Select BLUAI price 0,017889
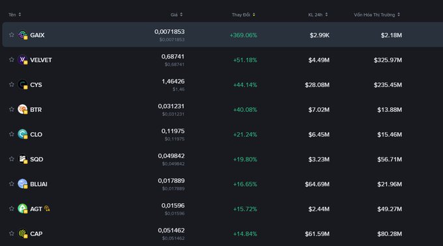Viewport: 443px width, 246px height. click(x=171, y=181)
